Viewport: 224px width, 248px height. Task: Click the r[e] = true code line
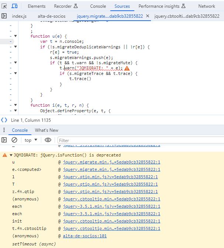click(x=64, y=52)
